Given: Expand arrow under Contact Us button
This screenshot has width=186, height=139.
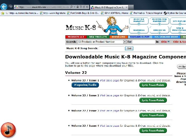Looking at the screenshot, I should coord(159,33).
